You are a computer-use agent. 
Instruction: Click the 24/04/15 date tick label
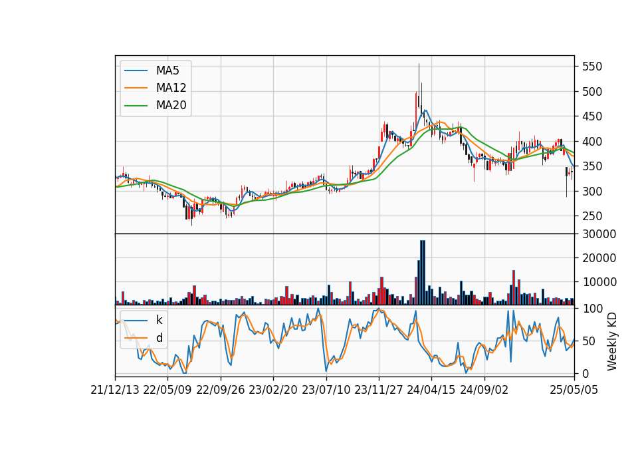point(431,390)
